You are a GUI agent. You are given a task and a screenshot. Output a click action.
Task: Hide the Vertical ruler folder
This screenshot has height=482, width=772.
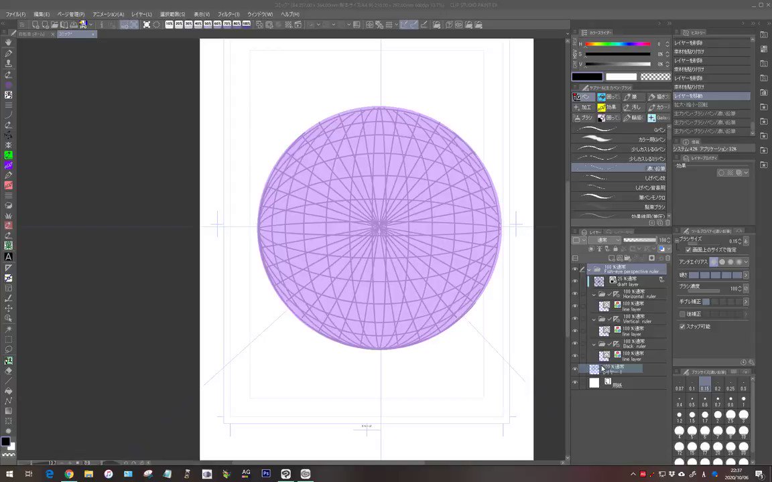tap(574, 319)
